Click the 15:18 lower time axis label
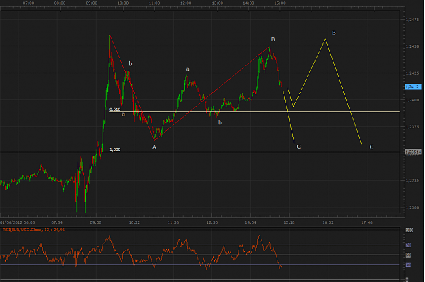 pos(289,222)
